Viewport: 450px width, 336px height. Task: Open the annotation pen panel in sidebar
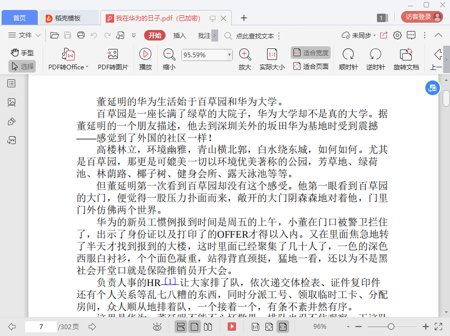[12, 121]
